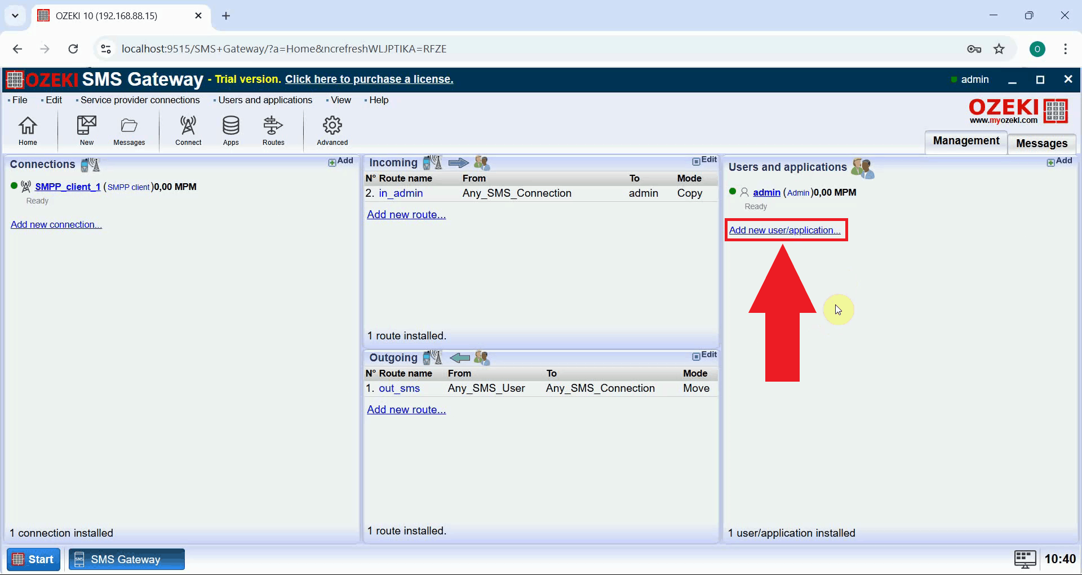The width and height of the screenshot is (1082, 575).
Task: Click Edit in the Incoming routes panel
Action: [705, 160]
